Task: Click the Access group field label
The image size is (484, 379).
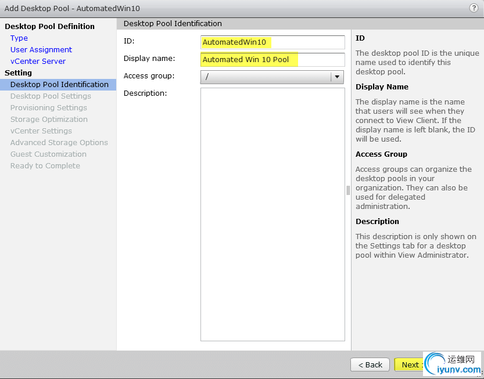Action: pos(149,76)
